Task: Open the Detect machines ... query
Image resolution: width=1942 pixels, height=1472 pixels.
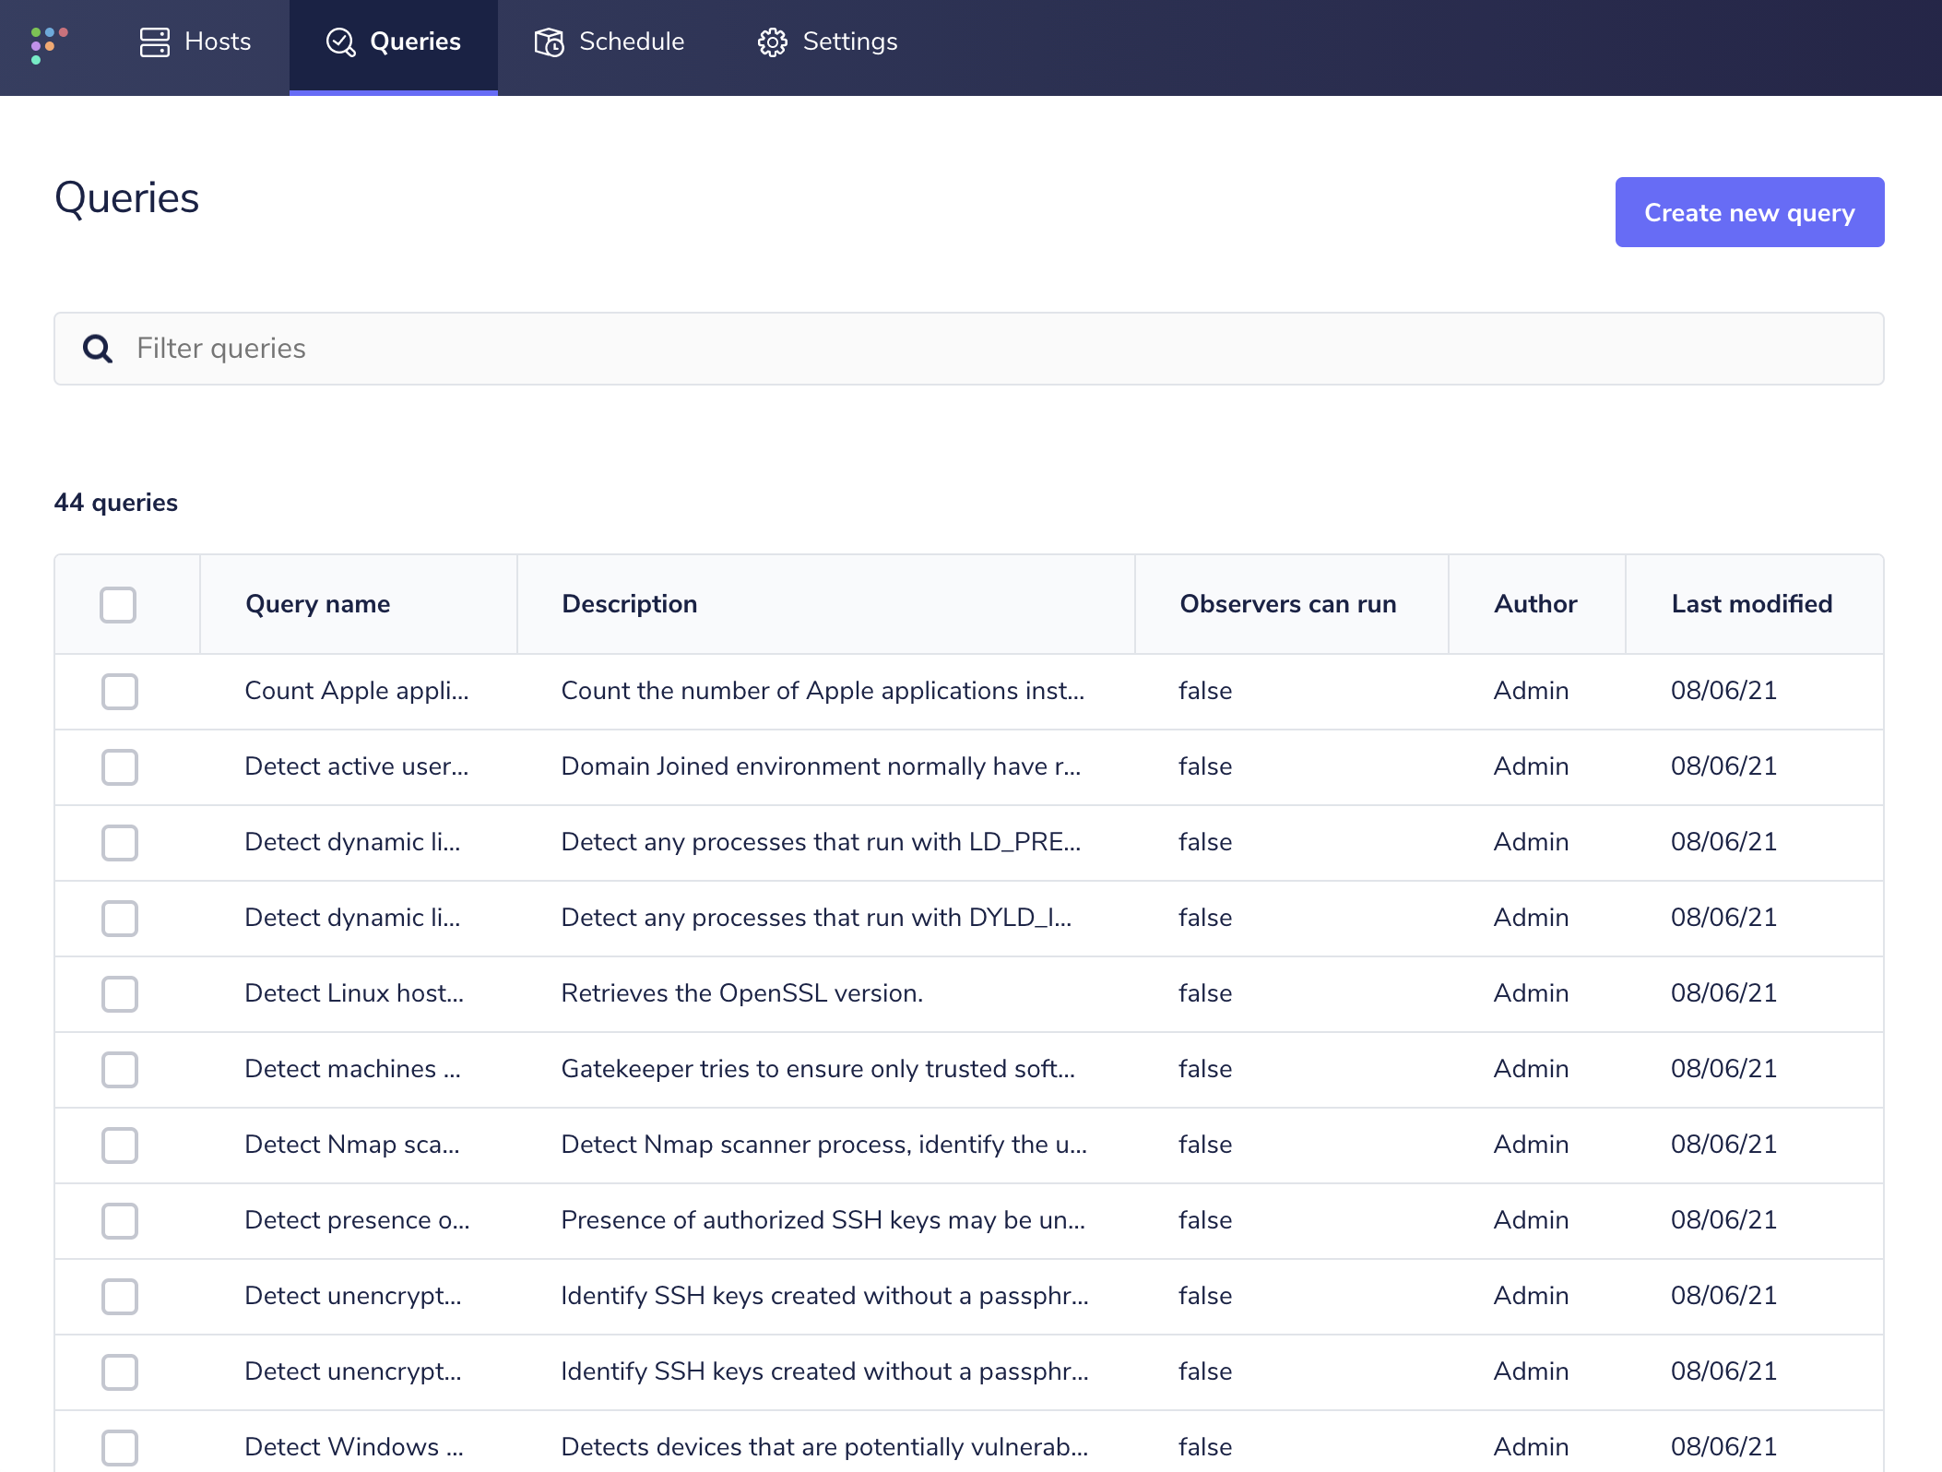Action: (x=352, y=1069)
